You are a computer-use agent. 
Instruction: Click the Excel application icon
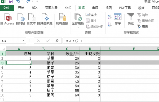(3, 1)
